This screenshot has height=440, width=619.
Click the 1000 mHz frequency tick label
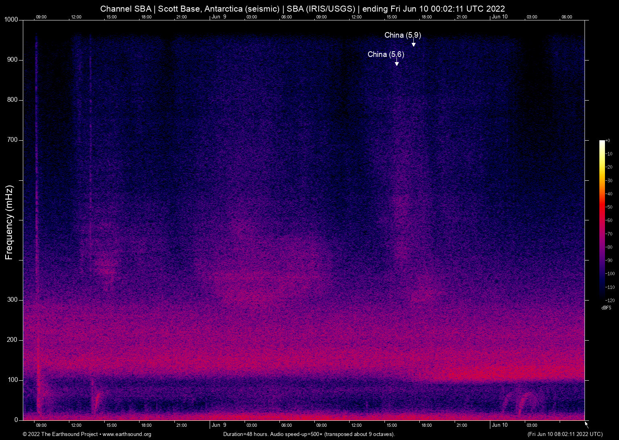(10, 19)
